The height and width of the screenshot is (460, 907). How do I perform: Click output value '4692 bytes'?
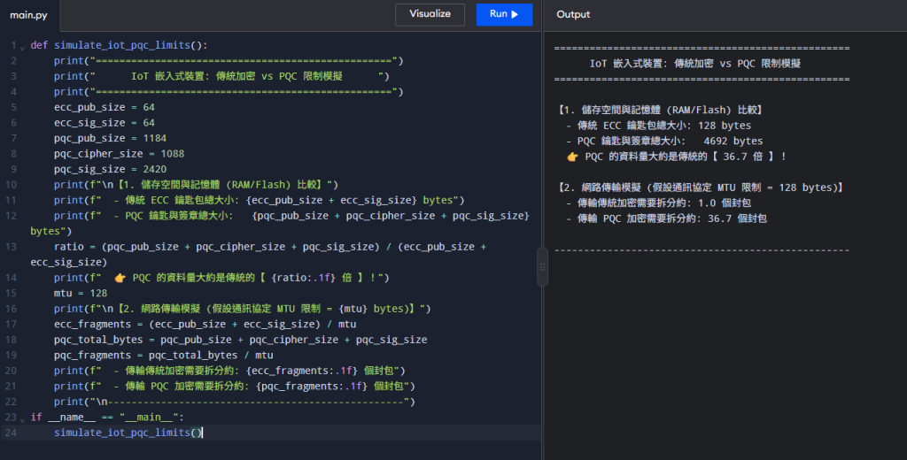click(x=733, y=141)
